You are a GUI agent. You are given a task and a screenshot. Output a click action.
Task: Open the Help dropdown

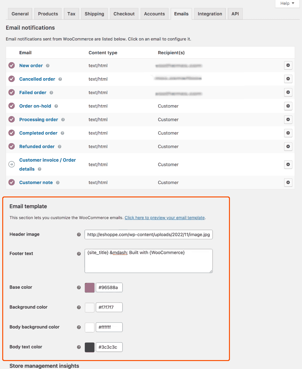tap(287, 4)
